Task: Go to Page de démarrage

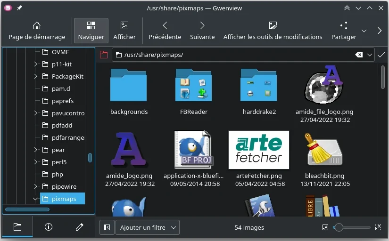Action: pos(37,31)
